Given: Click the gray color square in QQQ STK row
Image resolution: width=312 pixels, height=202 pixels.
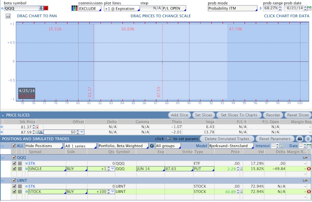Looking at the screenshot, I should click(20, 163).
